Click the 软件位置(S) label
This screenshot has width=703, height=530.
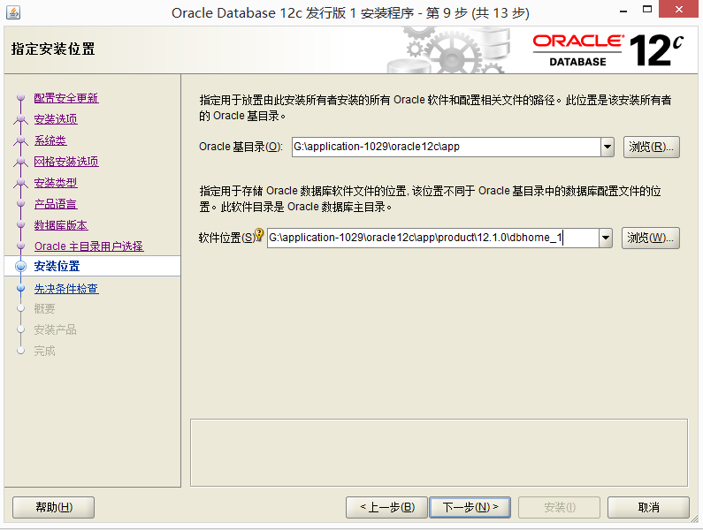pos(226,238)
